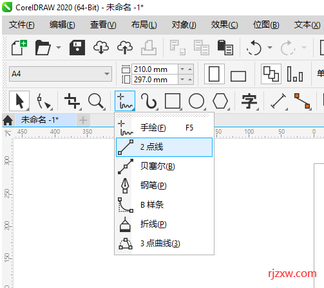Screen dimensions: 324x288
Task: Select the Artistic Media tool
Action: click(x=149, y=101)
